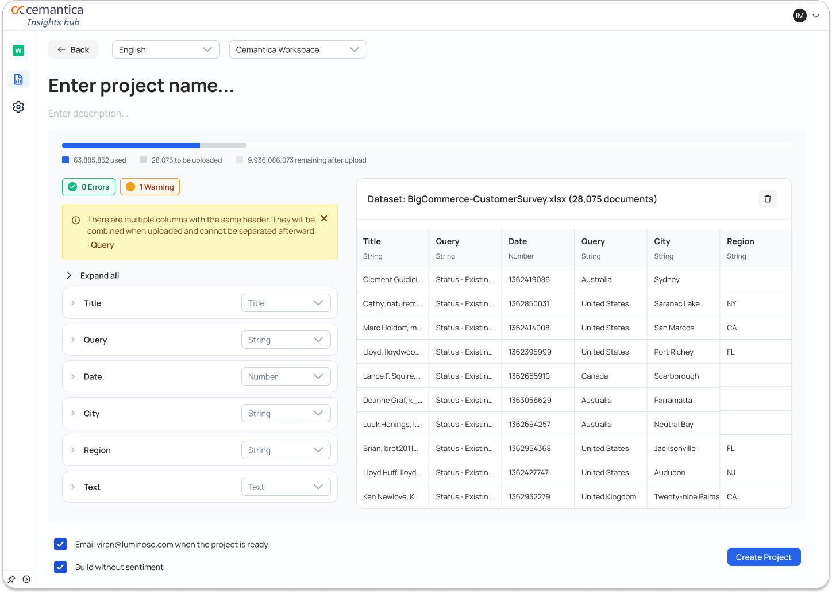Image resolution: width=832 pixels, height=593 pixels.
Task: Open the Date field type dropdown
Action: click(286, 376)
